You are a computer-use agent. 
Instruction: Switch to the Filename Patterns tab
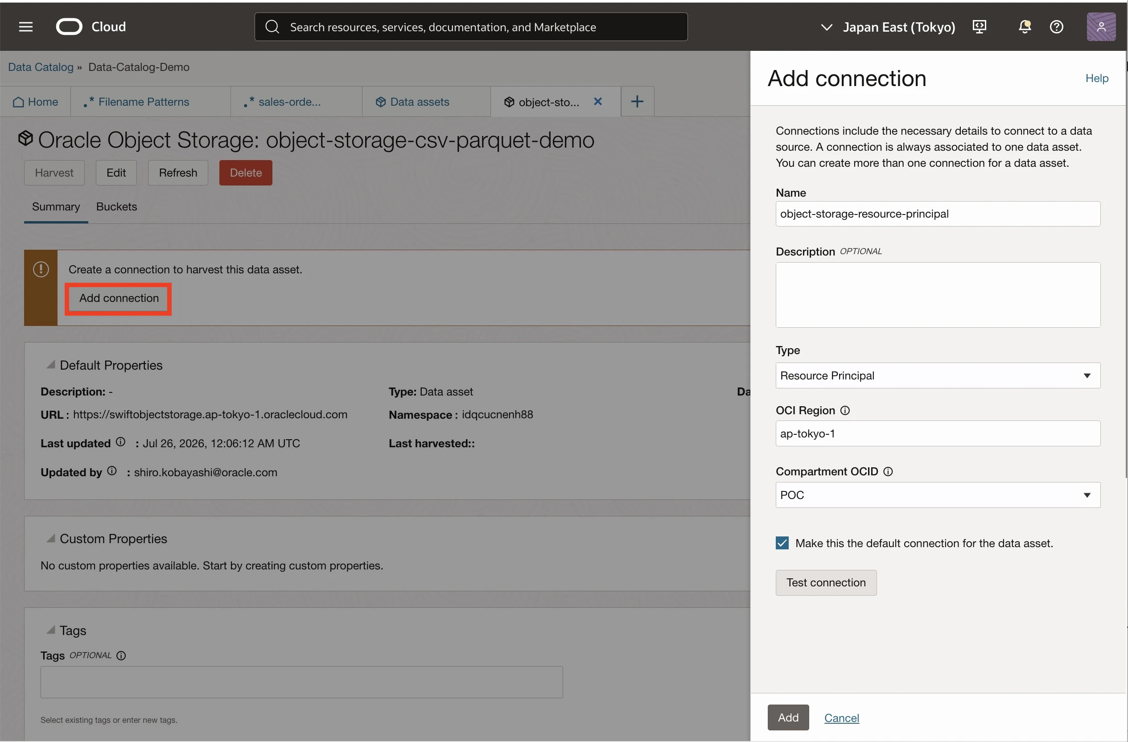click(x=151, y=102)
